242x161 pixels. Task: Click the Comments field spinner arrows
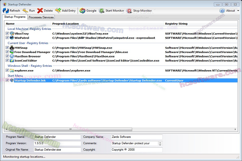point(160,144)
